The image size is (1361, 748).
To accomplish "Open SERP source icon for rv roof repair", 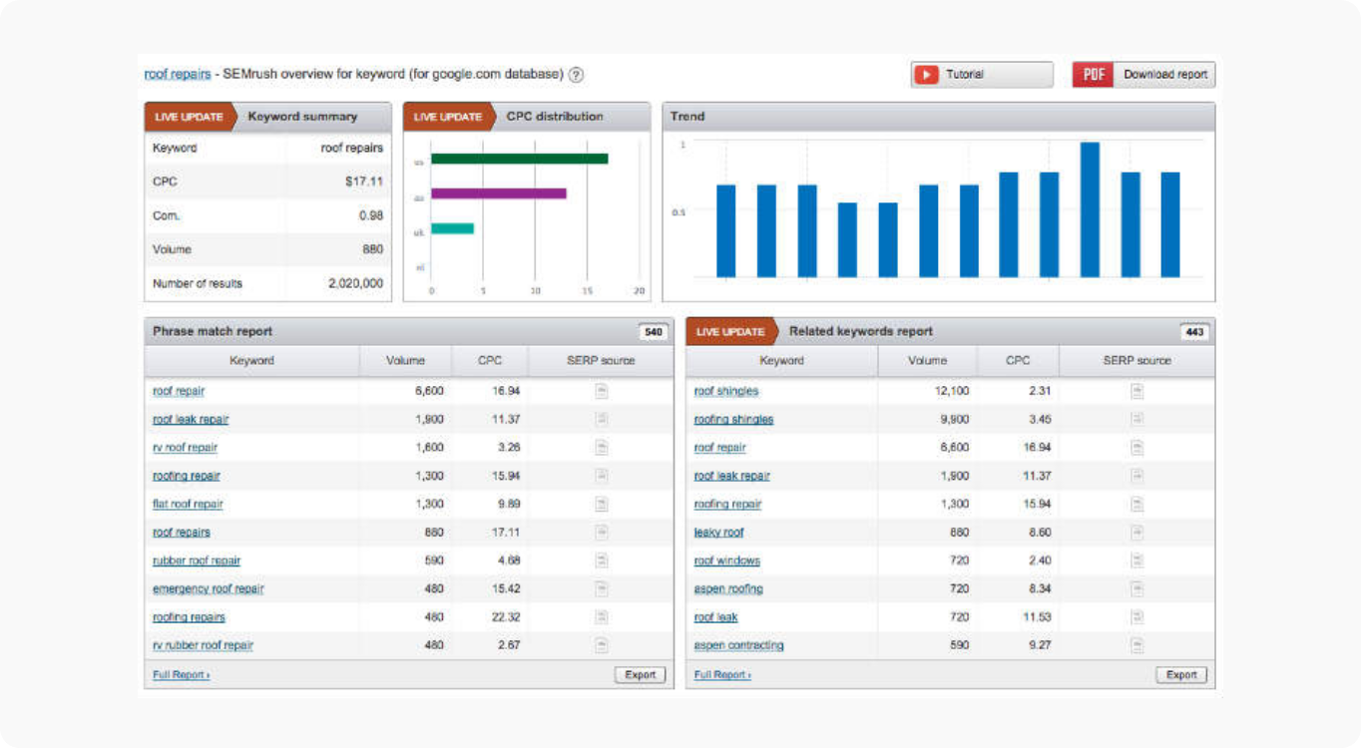I will point(602,448).
